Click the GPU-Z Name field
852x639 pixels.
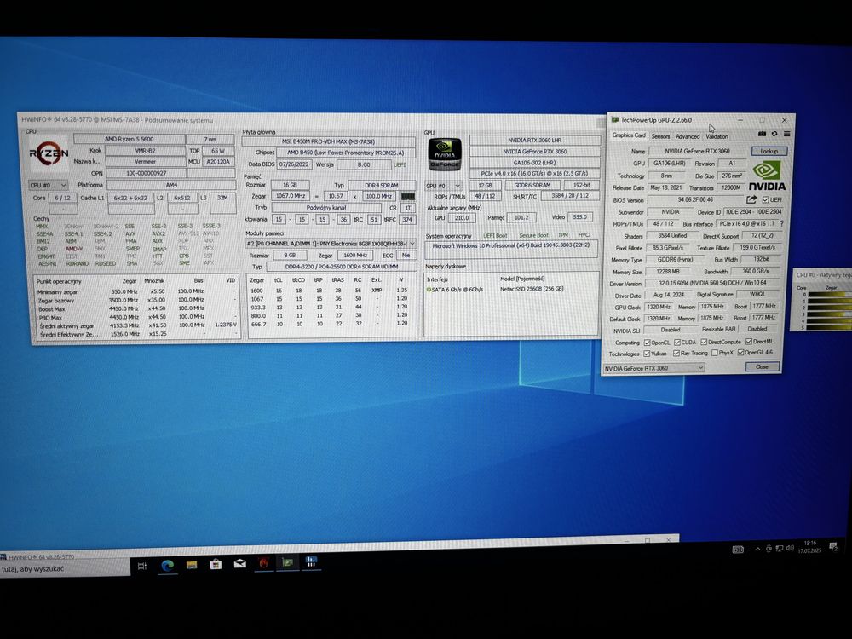coord(697,151)
